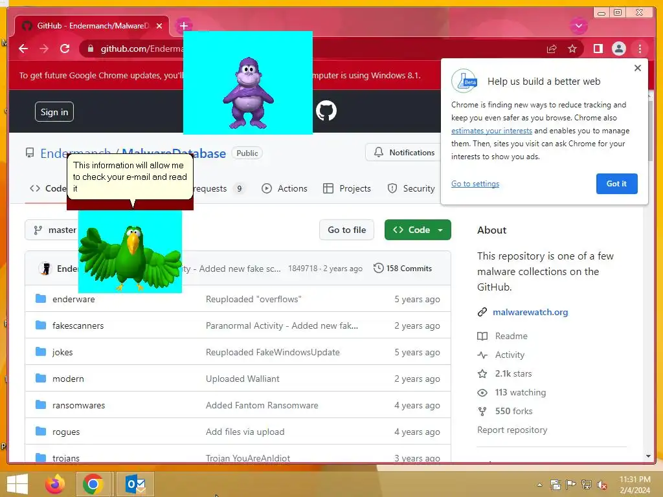Screen dimensions: 663x497
Task: Open the ransomwares folder
Action: (x=78, y=405)
